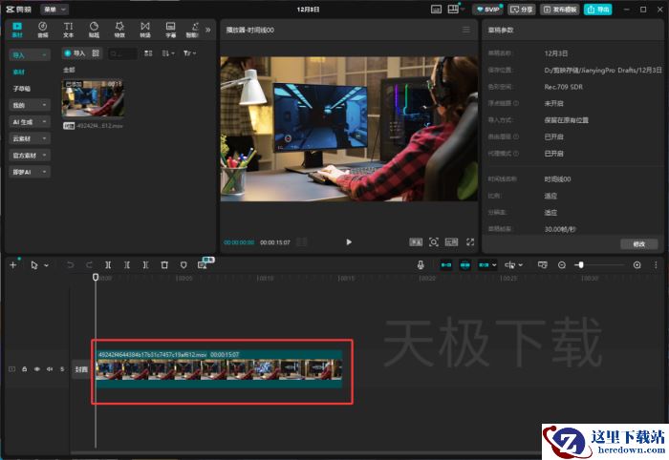This screenshot has width=669, height=460.
Task: Open timeline more options (three dots)
Action: pos(656,265)
